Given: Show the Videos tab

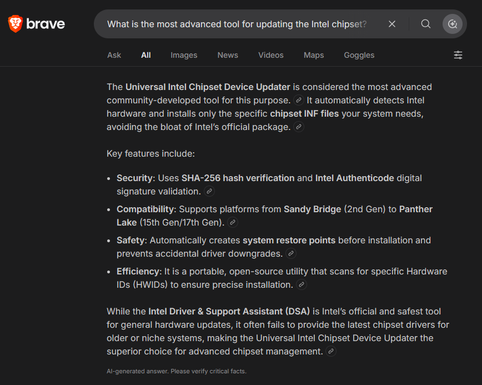Looking at the screenshot, I should coord(271,55).
